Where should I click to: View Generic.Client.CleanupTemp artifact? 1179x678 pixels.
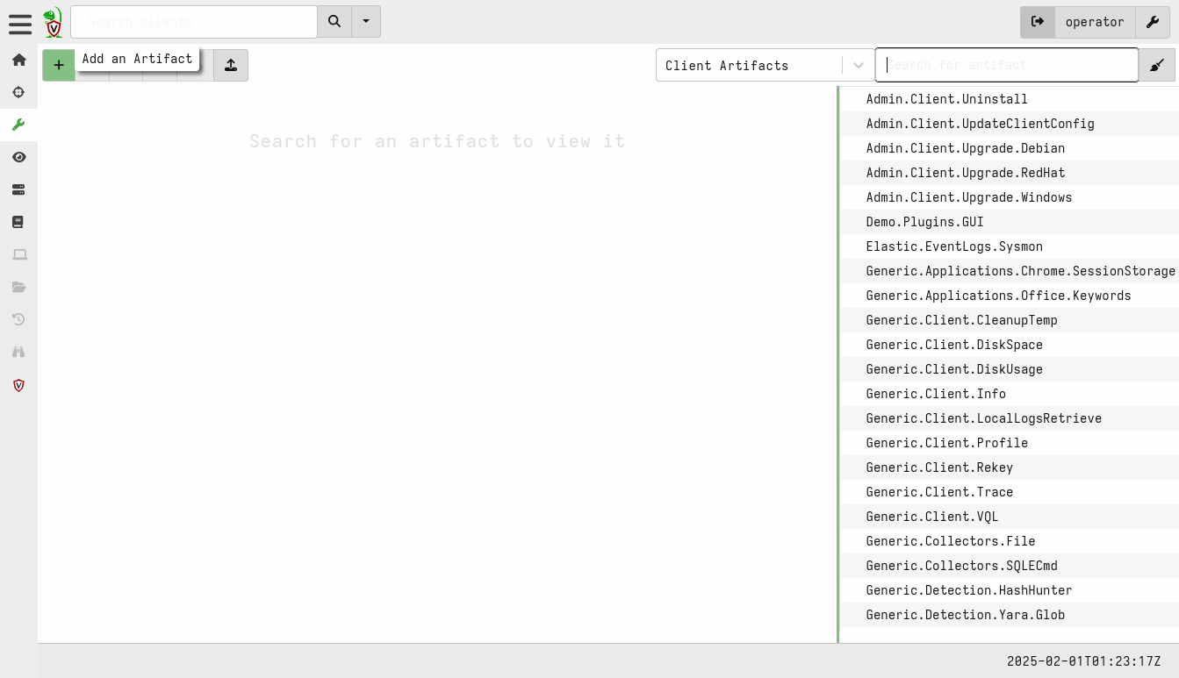click(x=1010, y=320)
